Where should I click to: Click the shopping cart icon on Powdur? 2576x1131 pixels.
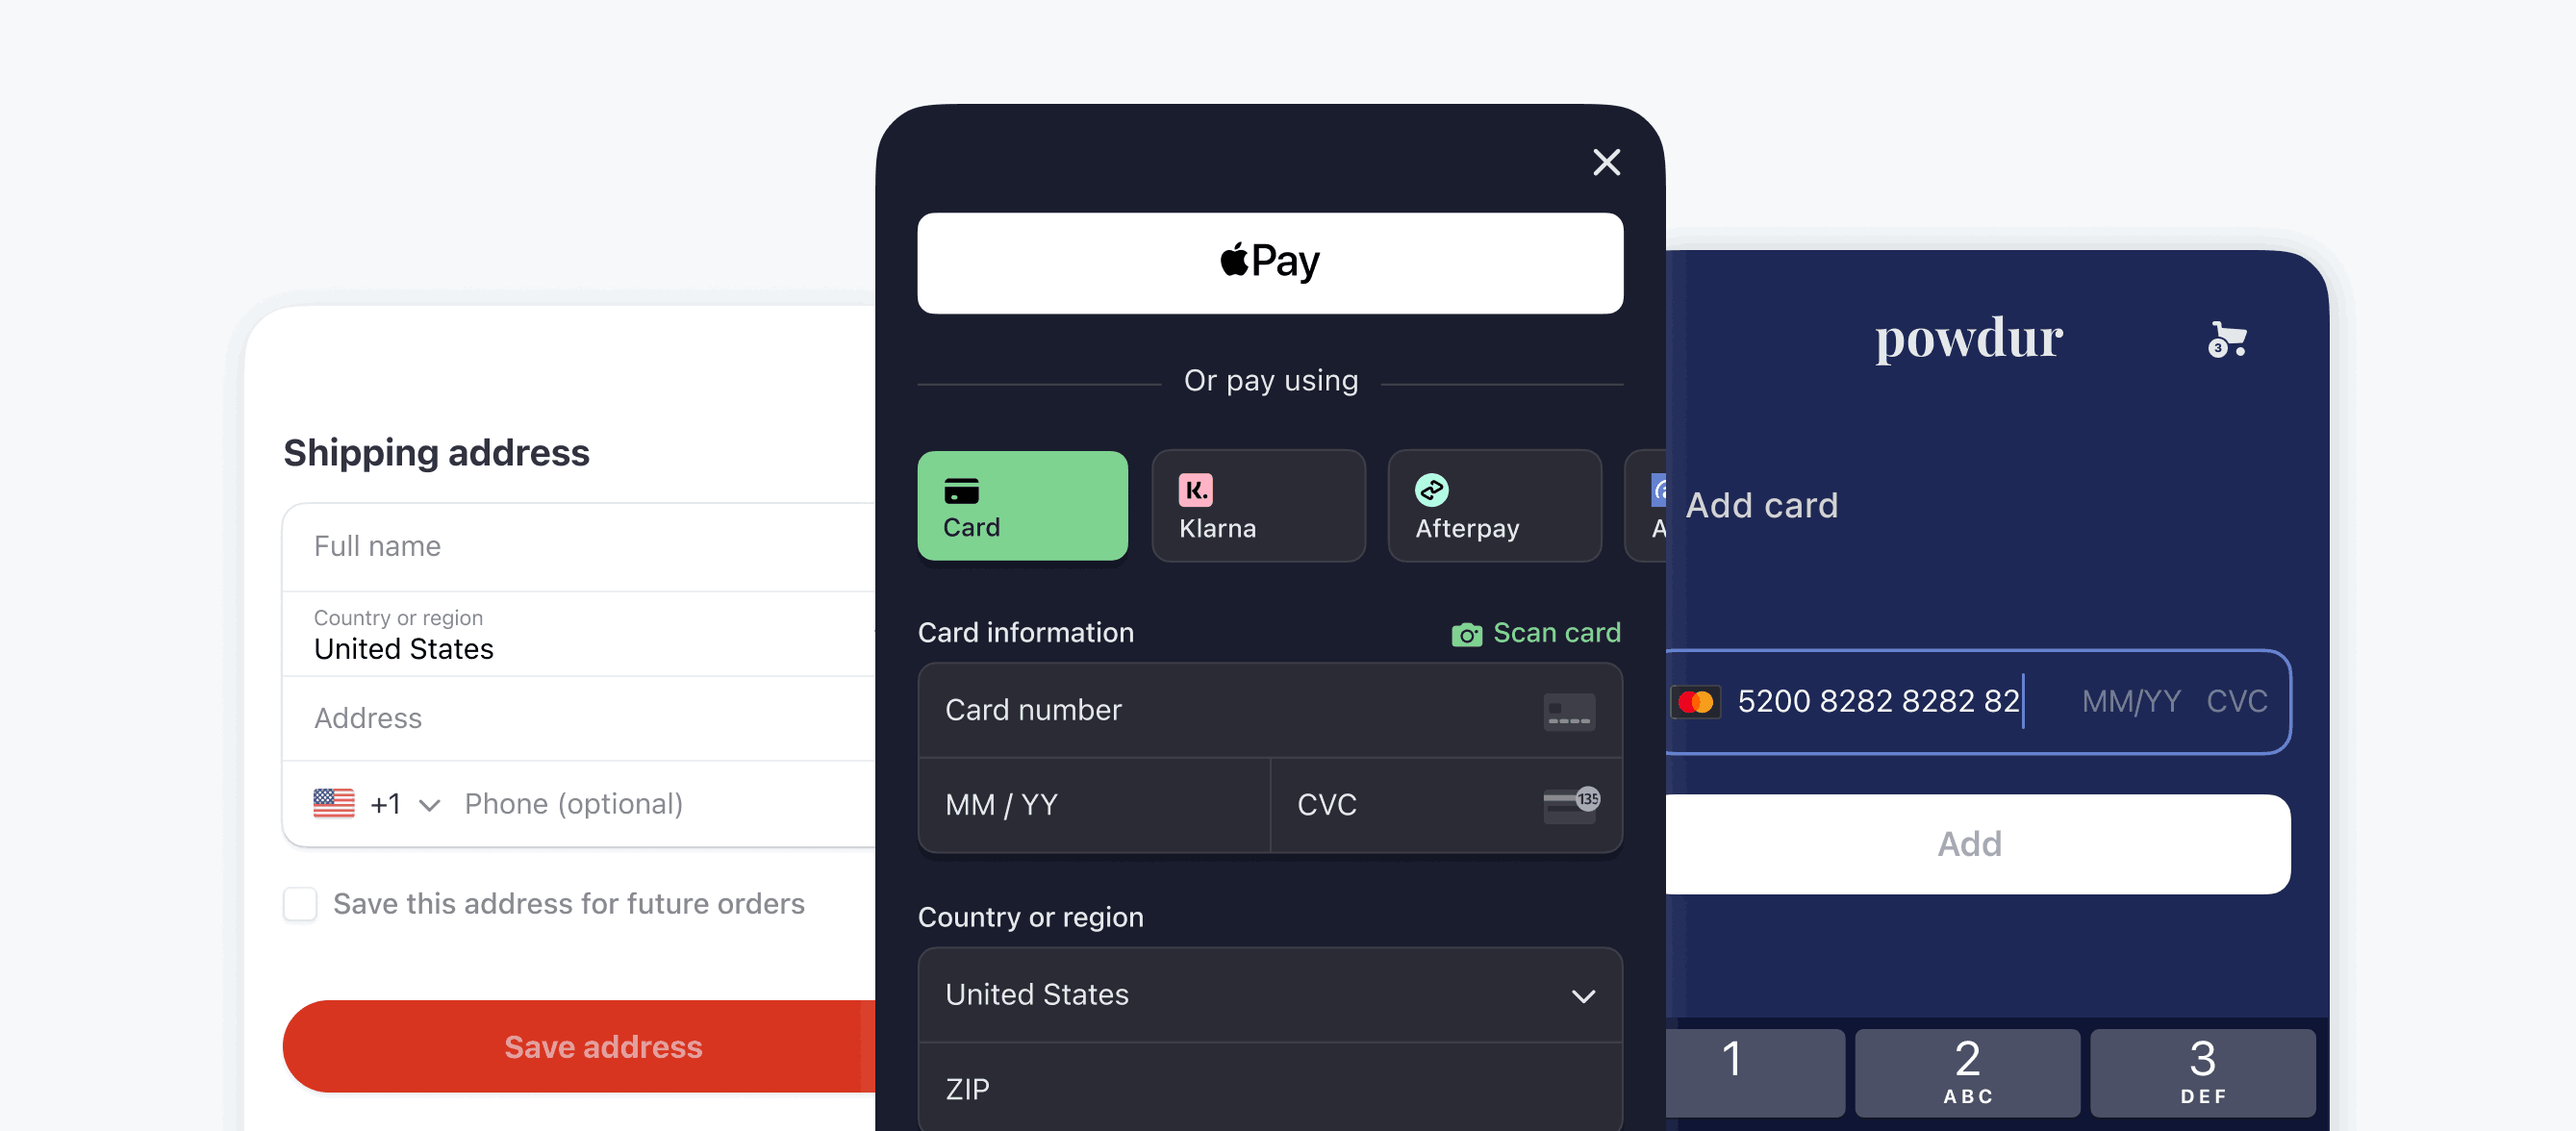point(2228,339)
